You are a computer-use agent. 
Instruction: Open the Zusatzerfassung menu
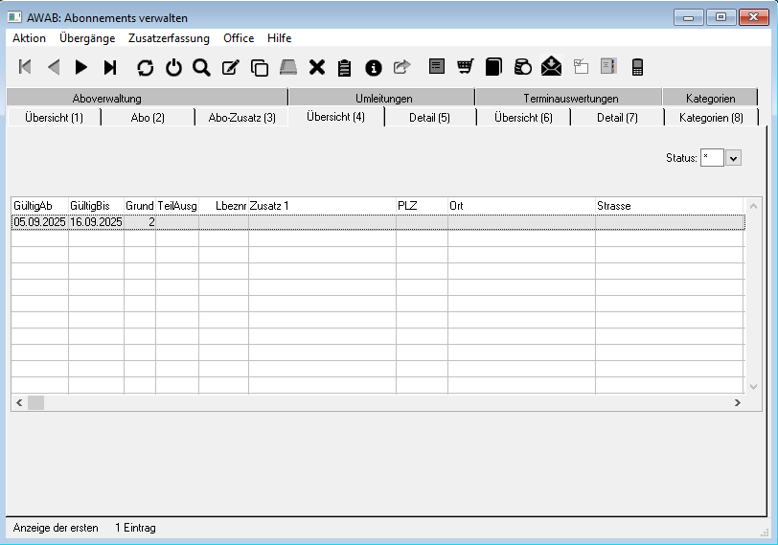coord(169,38)
